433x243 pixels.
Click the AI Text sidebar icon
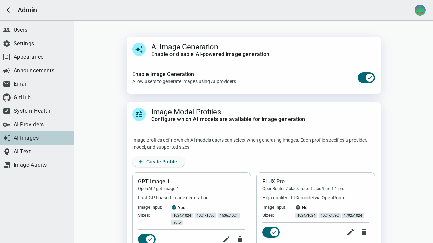7,152
